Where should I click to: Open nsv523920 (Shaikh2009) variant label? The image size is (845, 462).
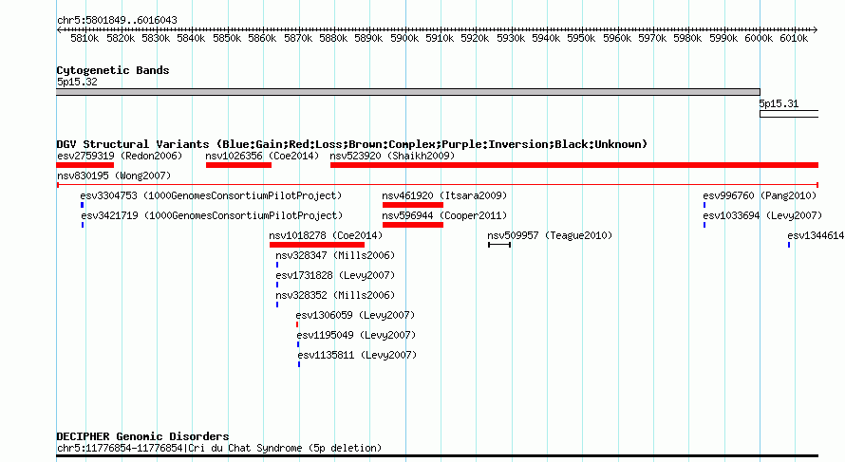[392, 157]
